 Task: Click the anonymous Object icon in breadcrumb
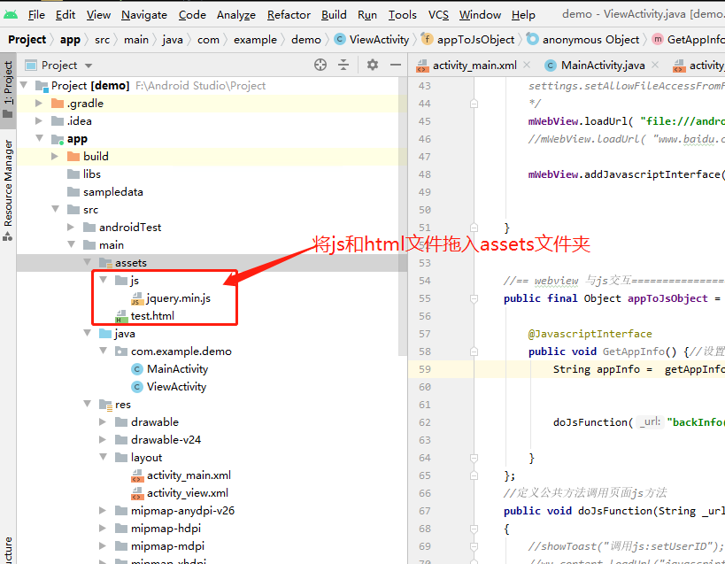(x=531, y=39)
